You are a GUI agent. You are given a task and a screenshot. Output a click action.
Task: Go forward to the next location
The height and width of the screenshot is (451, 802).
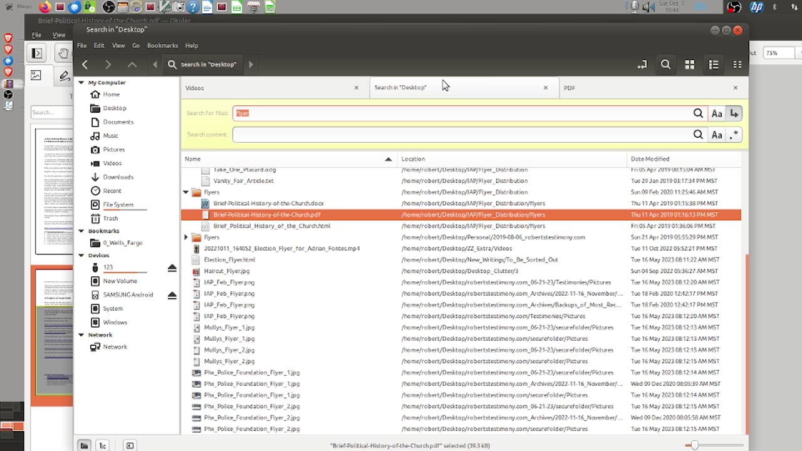click(108, 65)
